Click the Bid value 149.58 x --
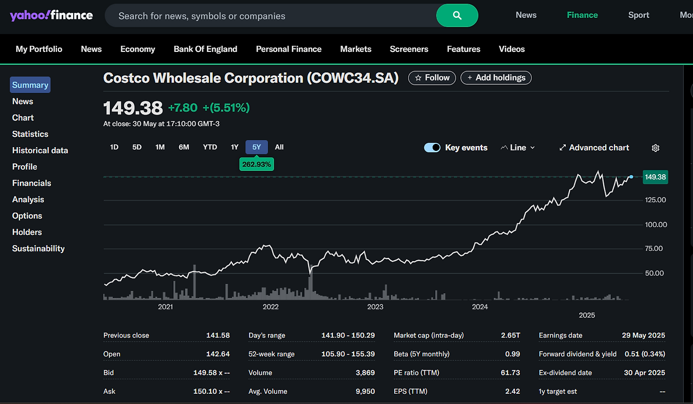The height and width of the screenshot is (404, 693). coord(212,373)
